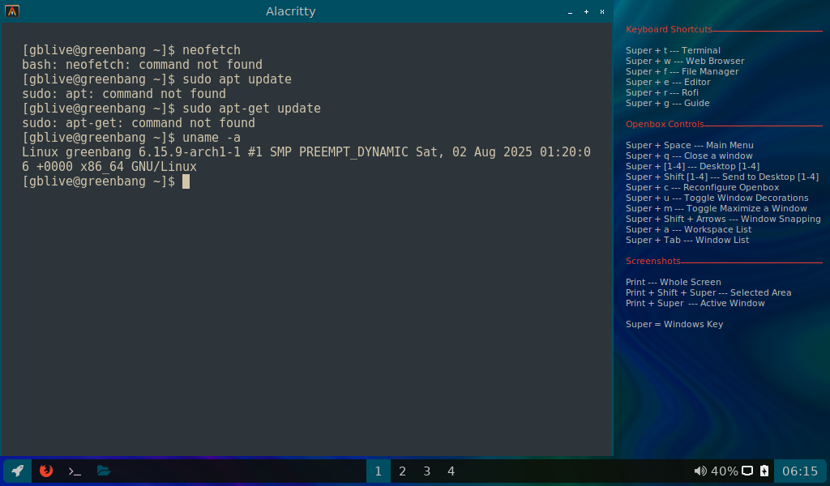Click 'Print + Super --- Active Window' text
The width and height of the screenshot is (830, 486).
(x=695, y=304)
